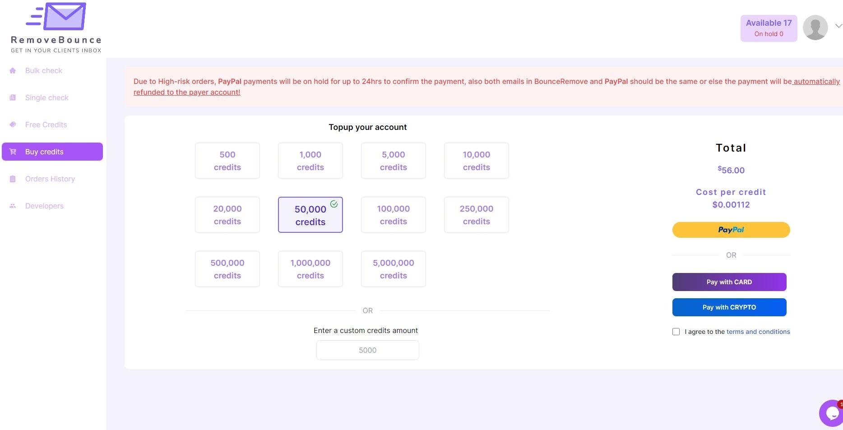Pay using the PayPal button
The image size is (843, 430).
coord(731,230)
